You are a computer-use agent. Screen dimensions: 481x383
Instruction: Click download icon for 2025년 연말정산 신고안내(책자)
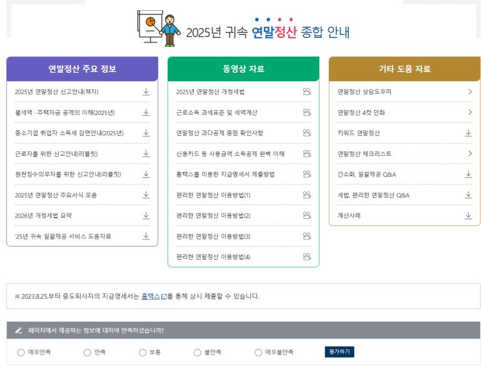pyautogui.click(x=146, y=91)
